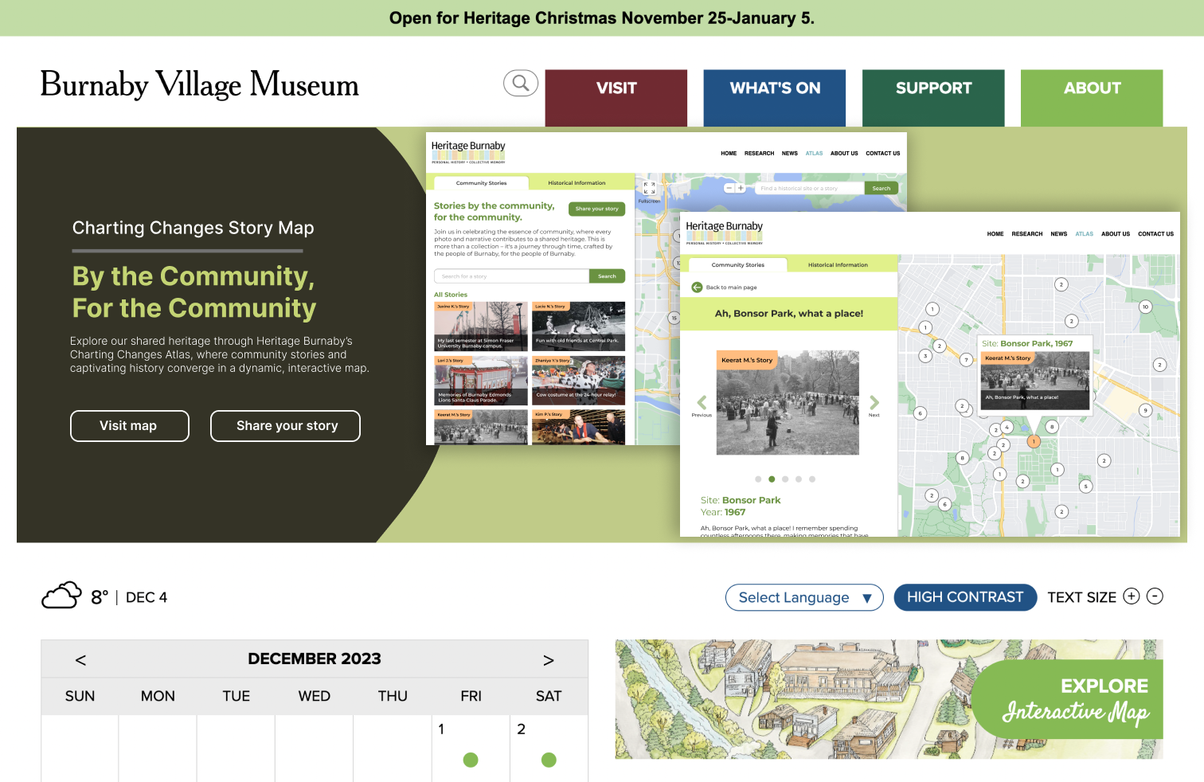
Task: Select December 2 in calendar
Action: pos(549,747)
